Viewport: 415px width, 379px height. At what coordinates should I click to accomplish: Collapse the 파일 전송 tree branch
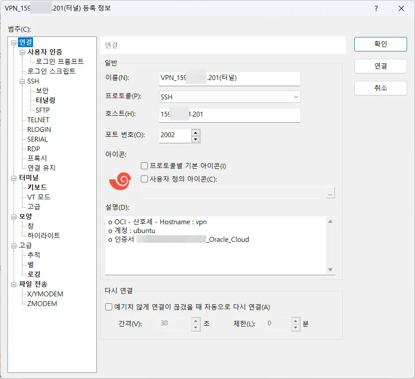tap(14, 284)
